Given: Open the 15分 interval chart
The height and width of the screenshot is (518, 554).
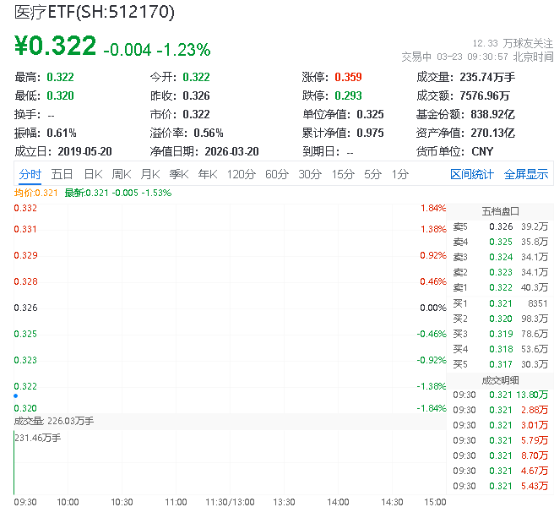Looking at the screenshot, I should click(342, 174).
